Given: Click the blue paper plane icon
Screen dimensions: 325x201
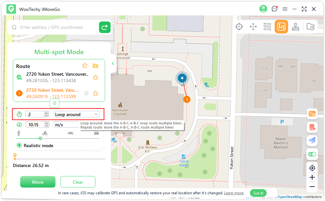Looking at the screenshot, I should (312, 140).
